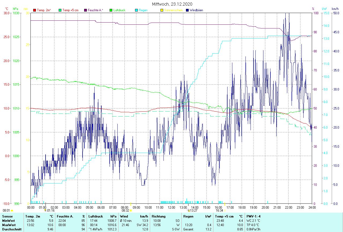Click the Windböen legend label

click(196, 10)
